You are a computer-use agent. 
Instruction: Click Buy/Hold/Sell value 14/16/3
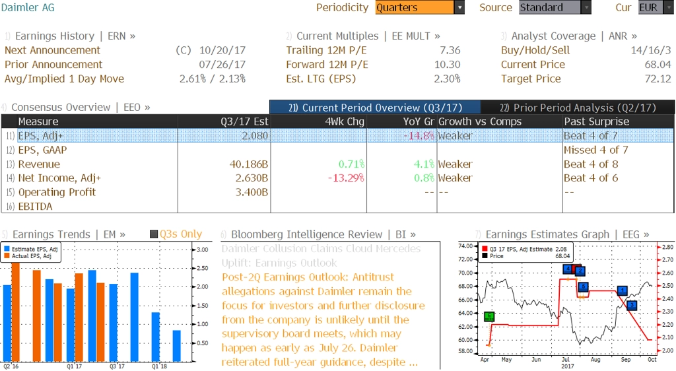651,50
